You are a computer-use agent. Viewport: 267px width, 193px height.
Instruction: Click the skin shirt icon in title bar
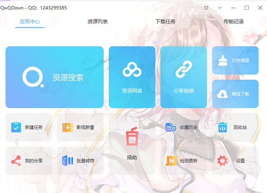coord(206,8)
